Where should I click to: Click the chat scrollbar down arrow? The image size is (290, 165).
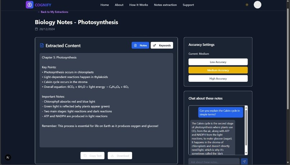[x=246, y=153]
